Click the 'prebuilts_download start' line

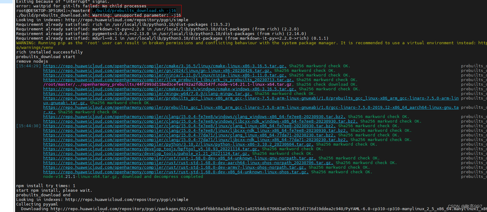click(46, 57)
